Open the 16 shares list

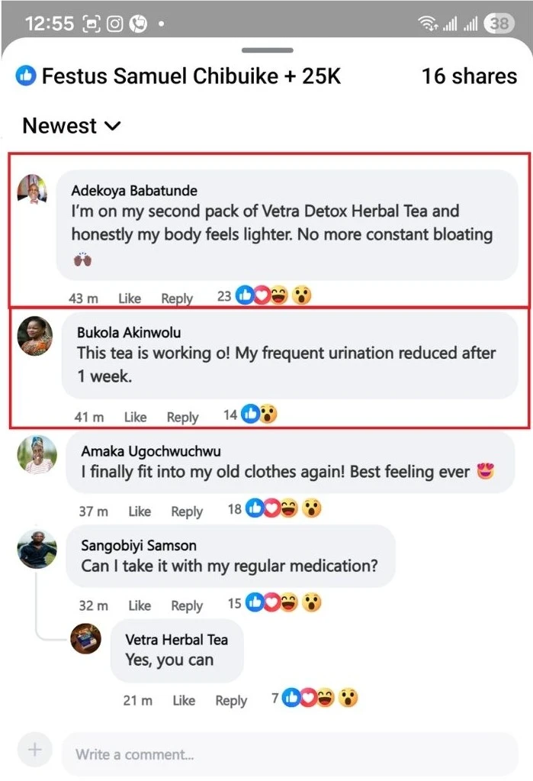click(x=469, y=76)
